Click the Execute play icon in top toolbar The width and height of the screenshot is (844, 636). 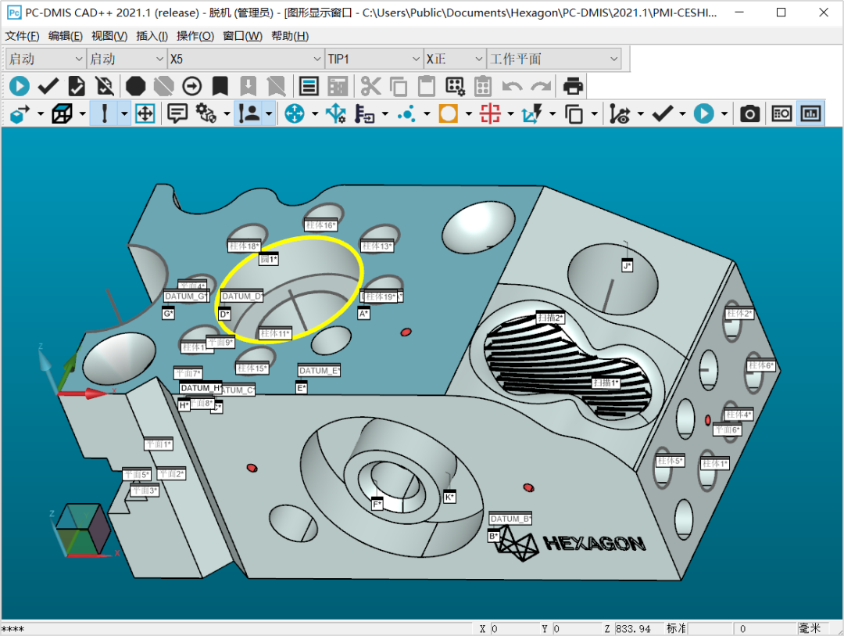pyautogui.click(x=20, y=86)
